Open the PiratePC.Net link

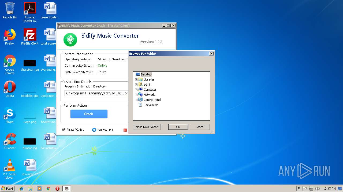pyautogui.click(x=73, y=130)
